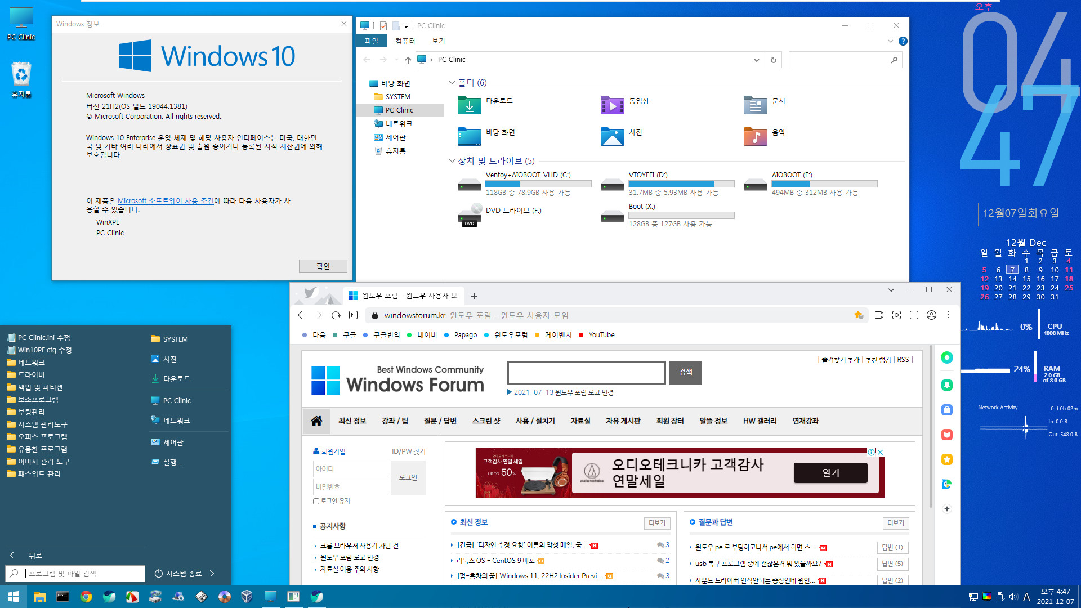Open the recent locations dropdown in Explorer

click(396, 60)
